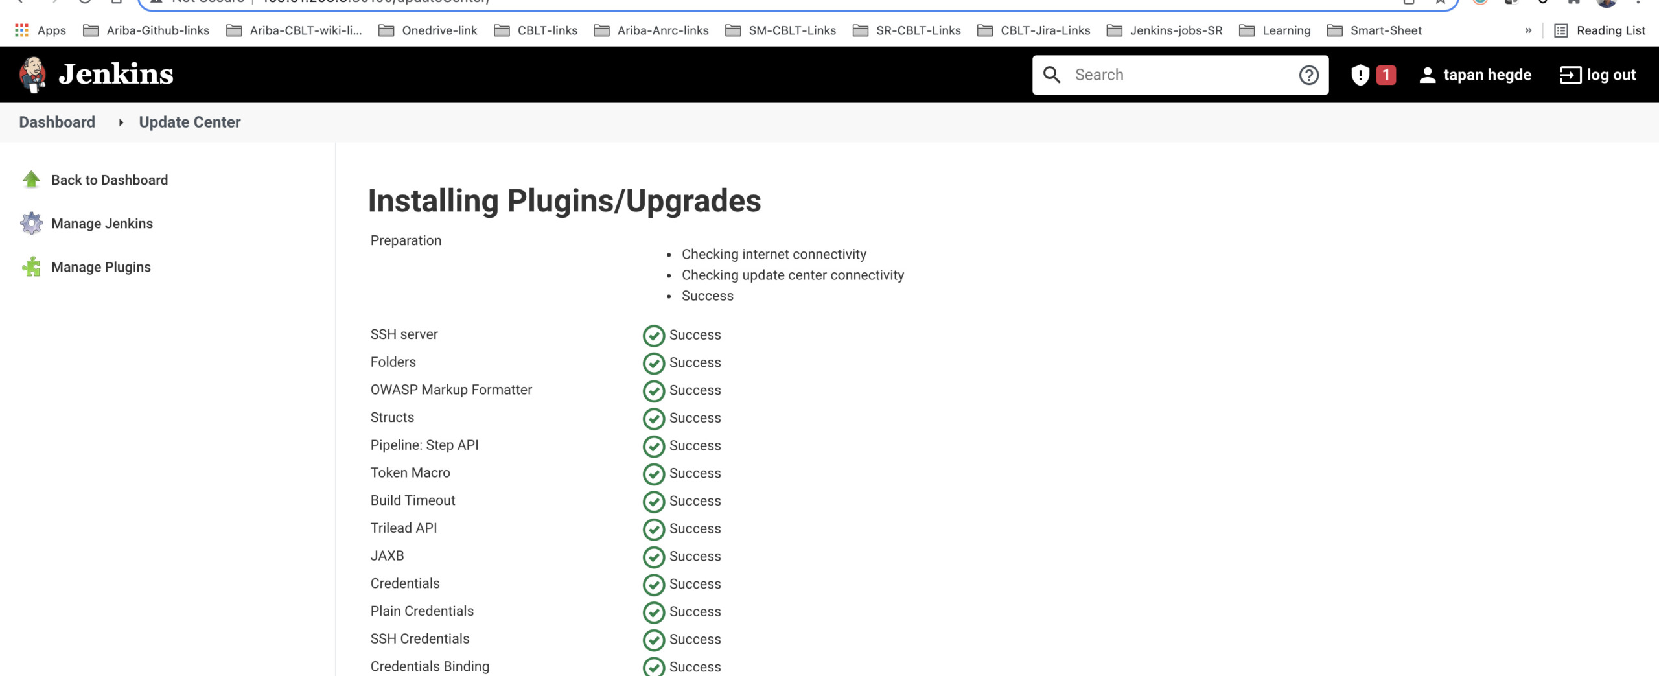Click the Apps grid icon in bookmarks bar
Screen dimensions: 1659x676
[21, 30]
